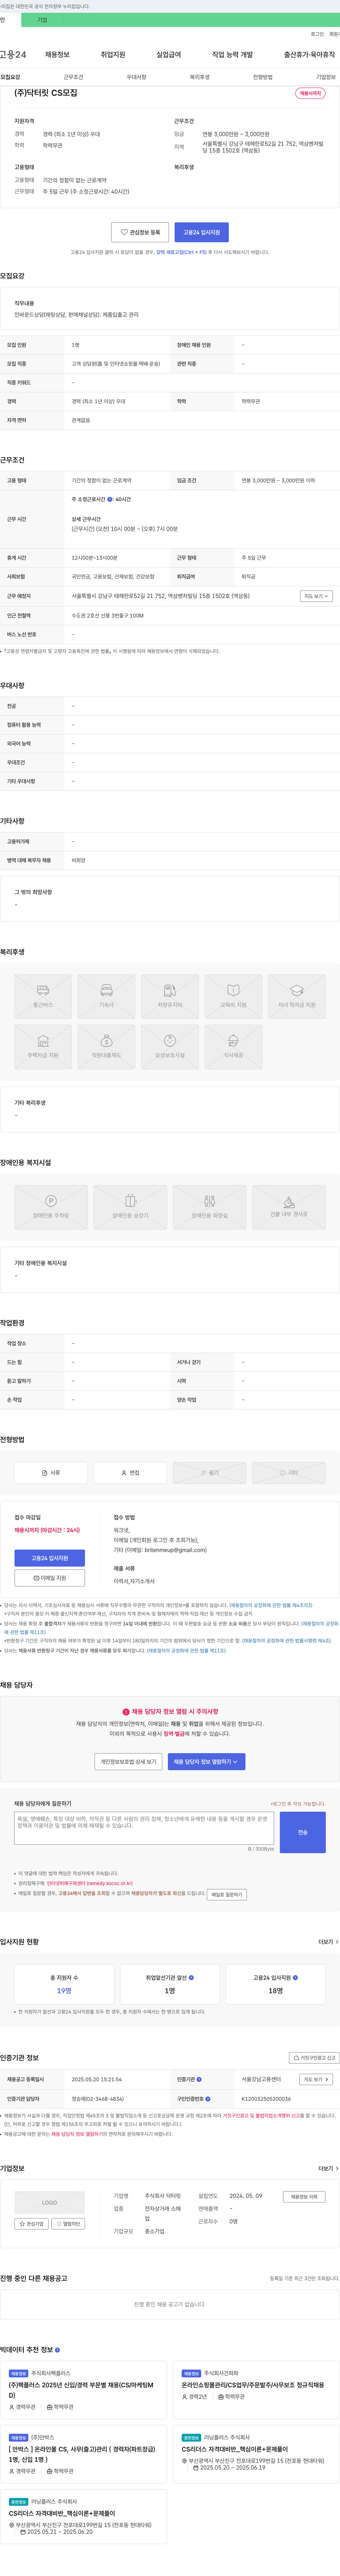Click the 자녀 학자금 지원 icon
This screenshot has height=2576, width=340.
(297, 997)
